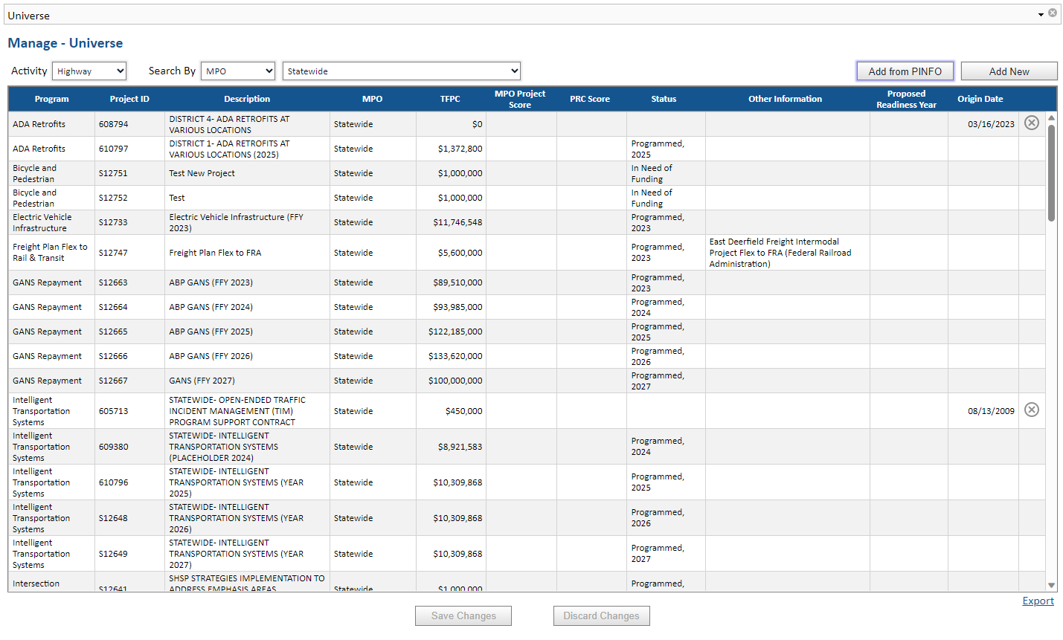Select the Freight Plan Flex to FRA row
Viewport: 1063px width, 640px height.
[247, 252]
